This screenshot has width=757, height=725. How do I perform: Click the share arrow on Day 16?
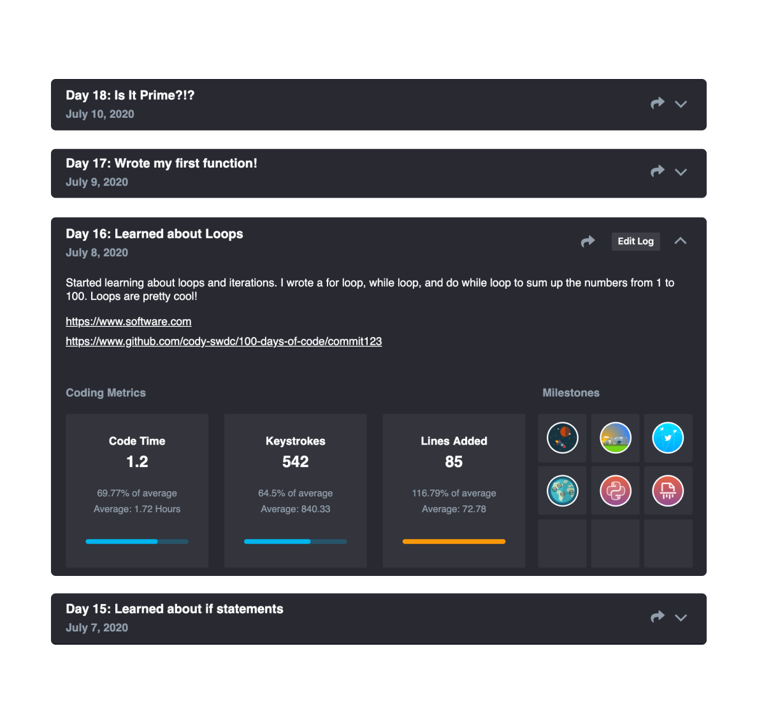pyautogui.click(x=588, y=241)
